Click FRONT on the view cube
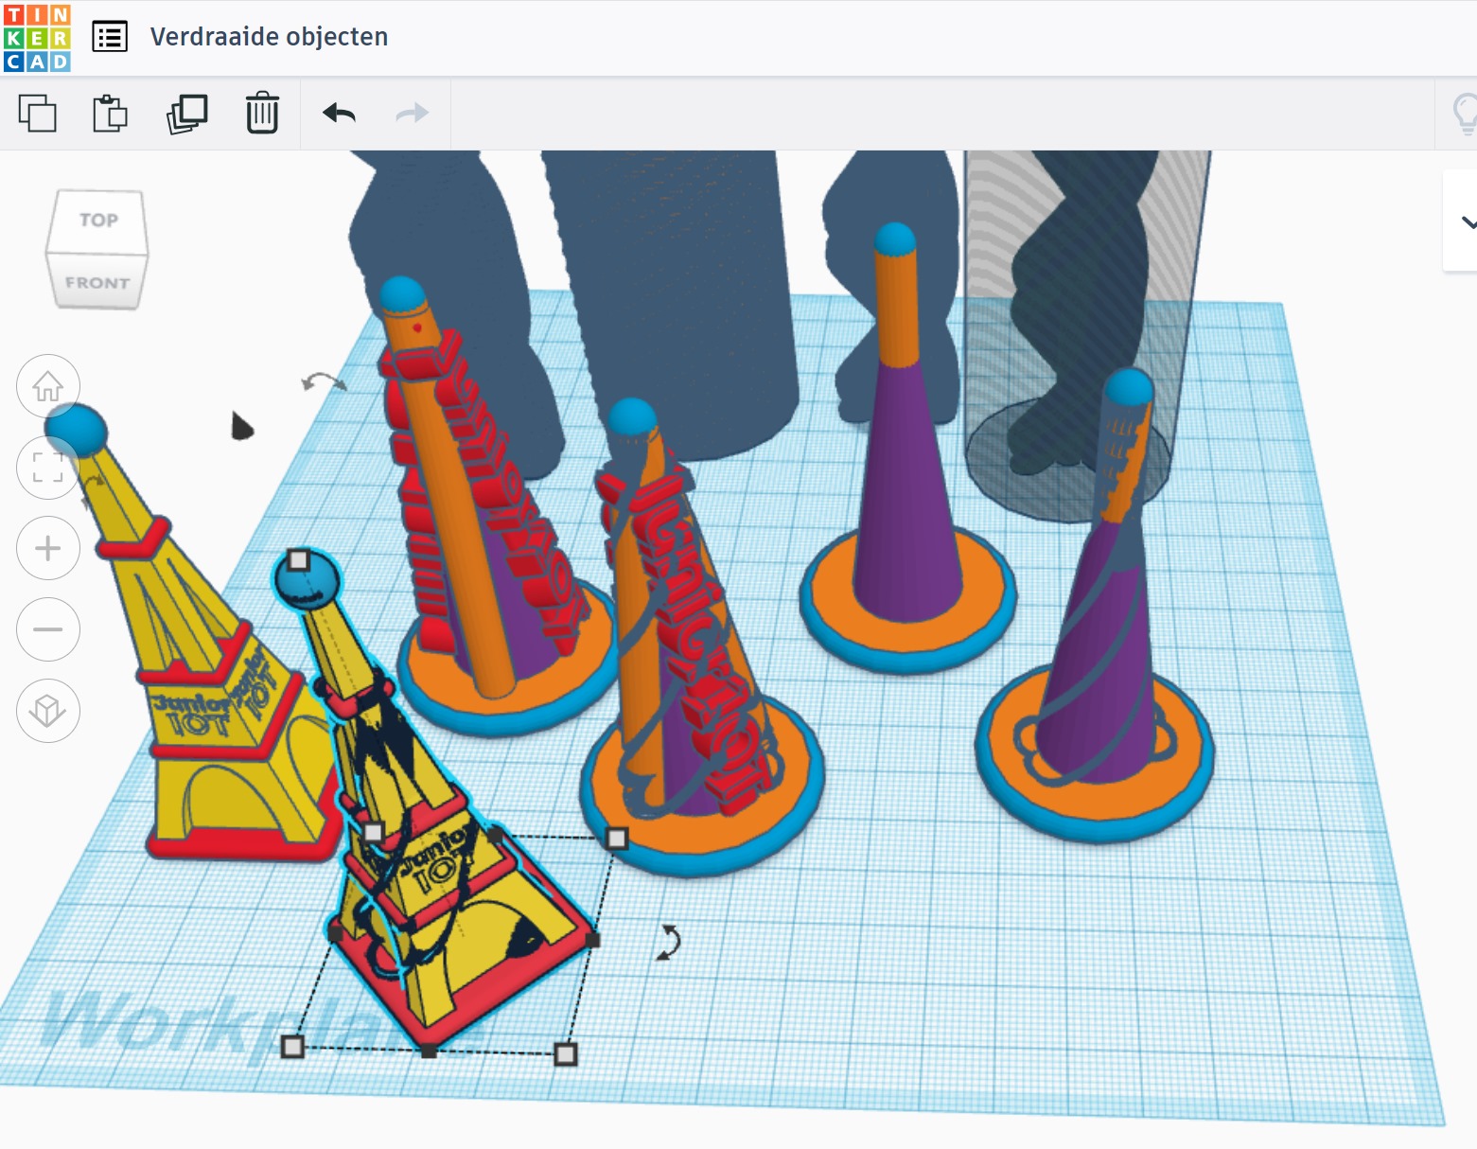The image size is (1477, 1149). pos(98,281)
